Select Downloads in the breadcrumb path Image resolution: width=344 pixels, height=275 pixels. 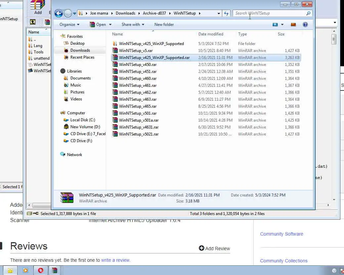click(125, 13)
